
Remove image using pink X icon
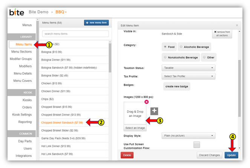click(x=146, y=102)
